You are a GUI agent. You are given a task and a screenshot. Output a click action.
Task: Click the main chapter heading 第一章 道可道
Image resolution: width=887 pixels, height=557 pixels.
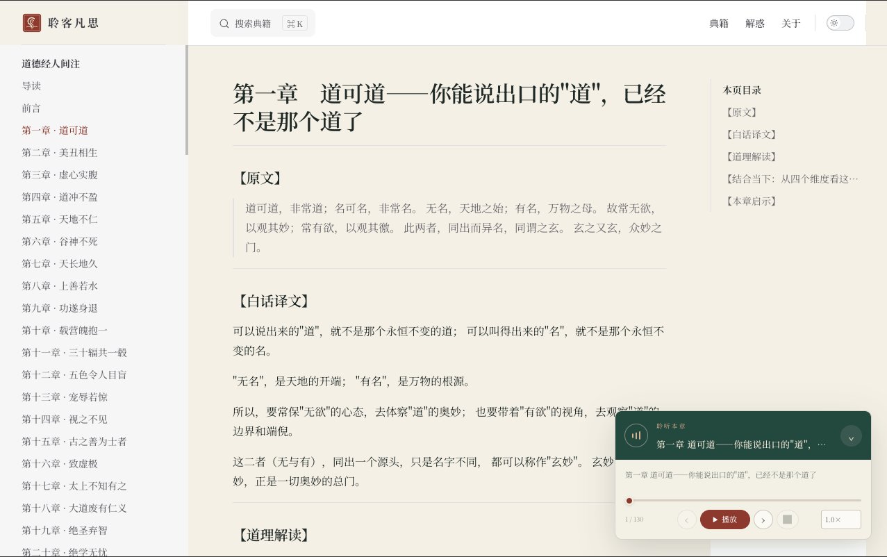point(449,107)
